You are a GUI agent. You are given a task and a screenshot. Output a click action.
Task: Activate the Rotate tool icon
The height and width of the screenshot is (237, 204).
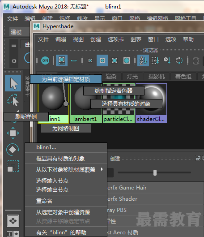[13, 150]
